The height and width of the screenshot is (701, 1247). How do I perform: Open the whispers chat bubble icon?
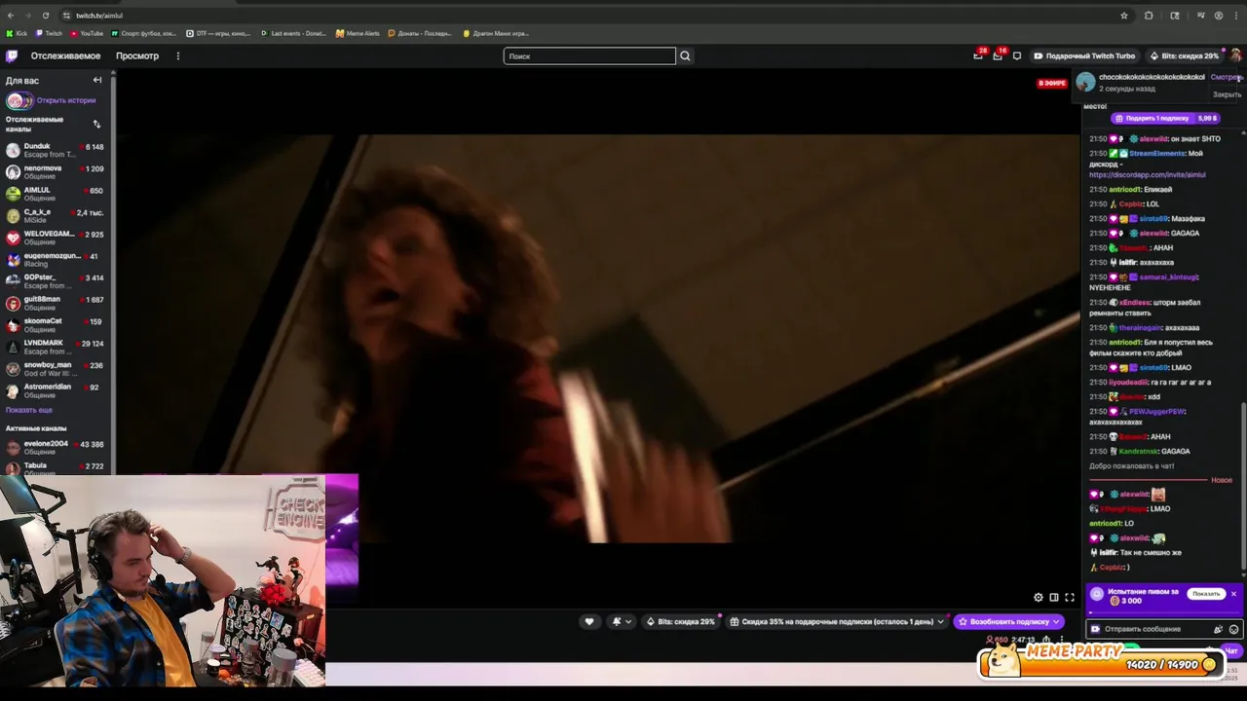(x=1017, y=55)
